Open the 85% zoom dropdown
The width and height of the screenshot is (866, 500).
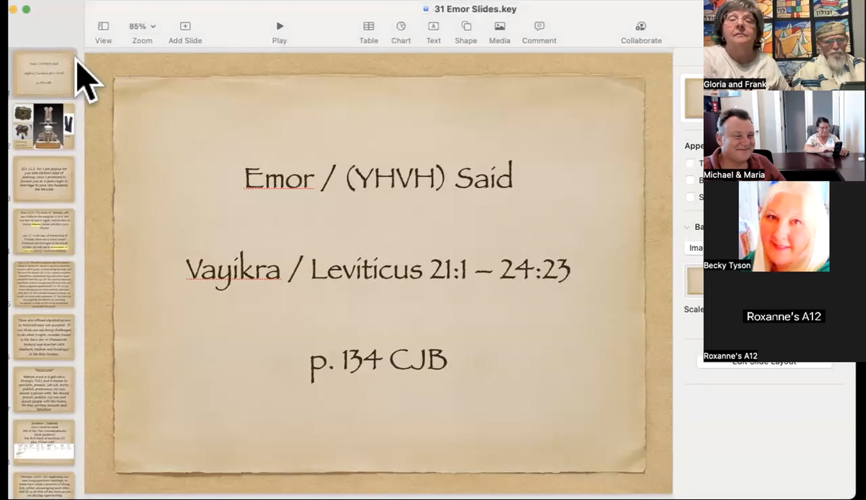click(142, 26)
